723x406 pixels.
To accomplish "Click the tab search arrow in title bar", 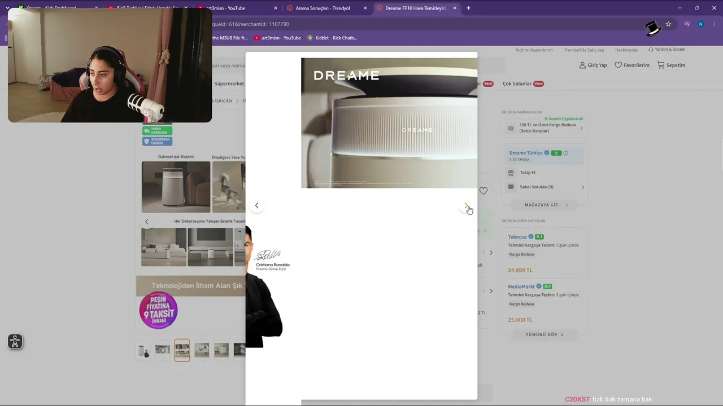I will point(7,8).
